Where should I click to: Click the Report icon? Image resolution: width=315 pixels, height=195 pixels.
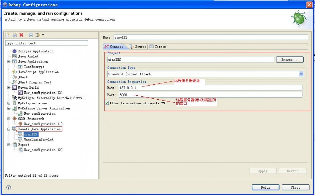coord(14,144)
